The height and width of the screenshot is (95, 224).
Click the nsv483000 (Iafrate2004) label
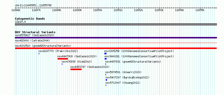(32, 41)
